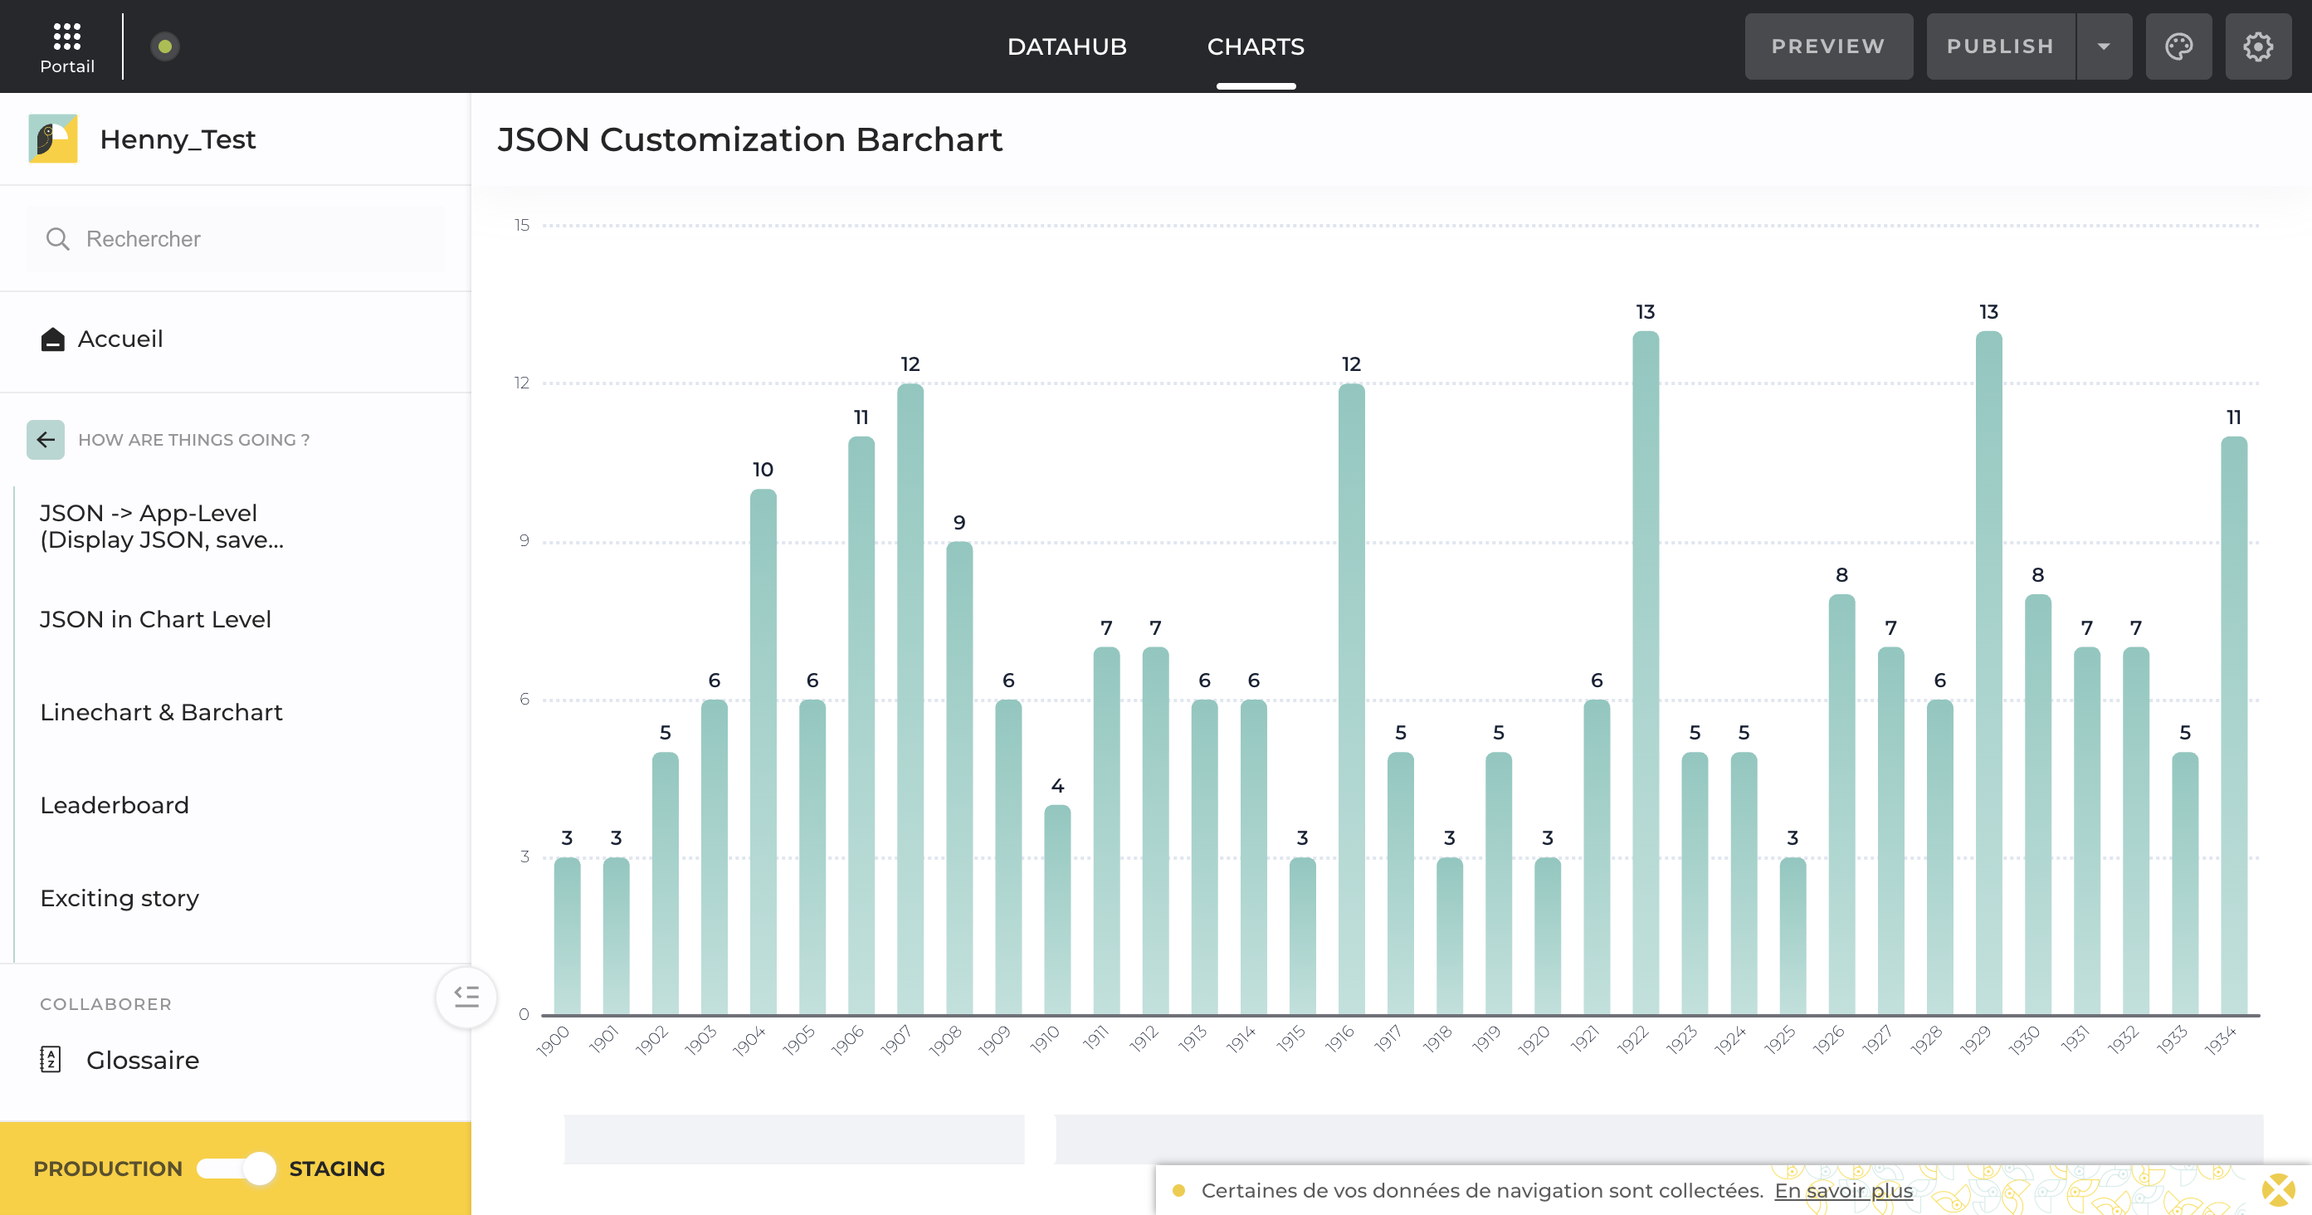Select the Accueil home icon
Viewport: 2312px width, 1215px height.
pyautogui.click(x=53, y=339)
